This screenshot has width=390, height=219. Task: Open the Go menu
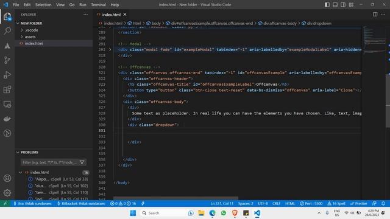click(72, 4)
